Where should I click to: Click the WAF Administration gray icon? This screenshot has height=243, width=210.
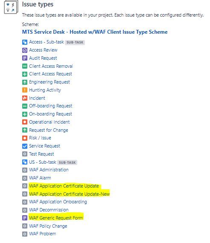point(25,170)
